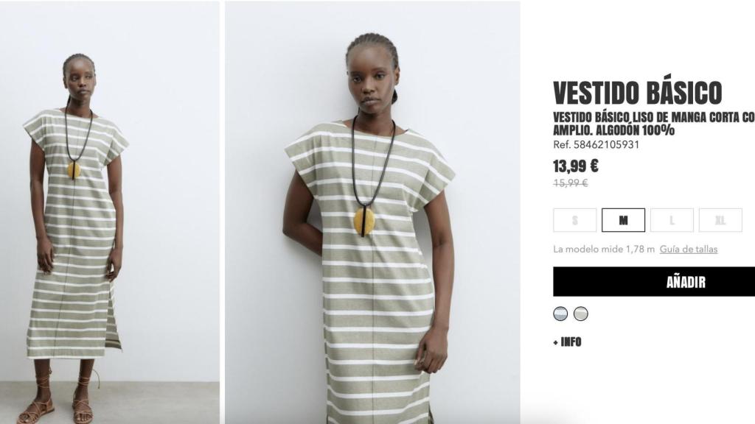The width and height of the screenshot is (755, 424).
Task: Click the yellow pendant in the close-up photo
Action: click(366, 222)
